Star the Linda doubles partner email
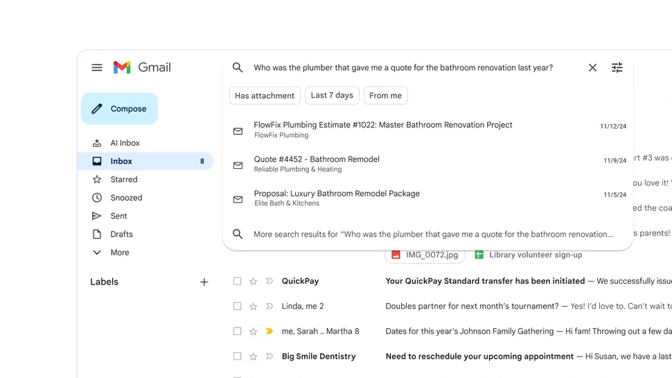 click(x=254, y=306)
